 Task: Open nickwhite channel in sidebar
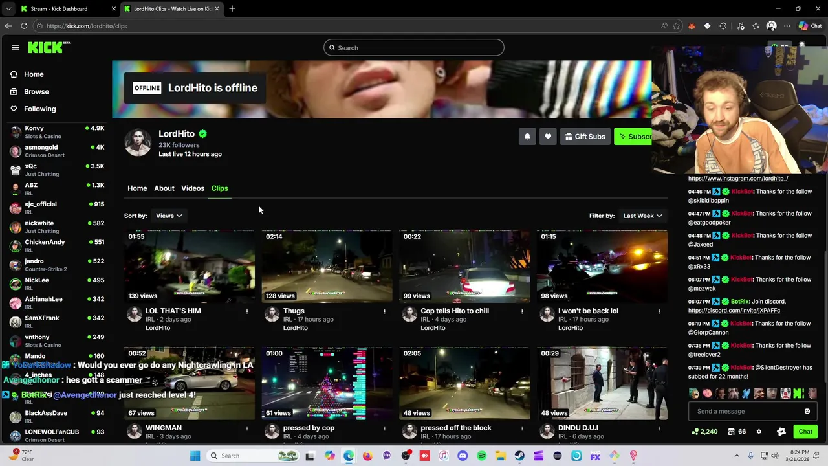click(57, 227)
